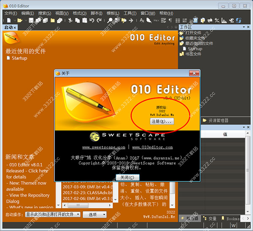Cut selection using scissors icon
This screenshot has height=231, width=253.
tap(70, 20)
